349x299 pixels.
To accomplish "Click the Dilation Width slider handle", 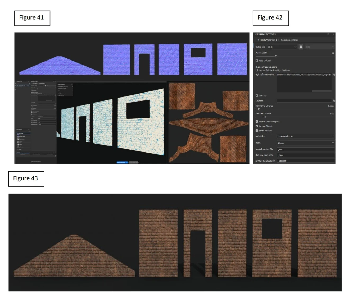I will [276, 56].
